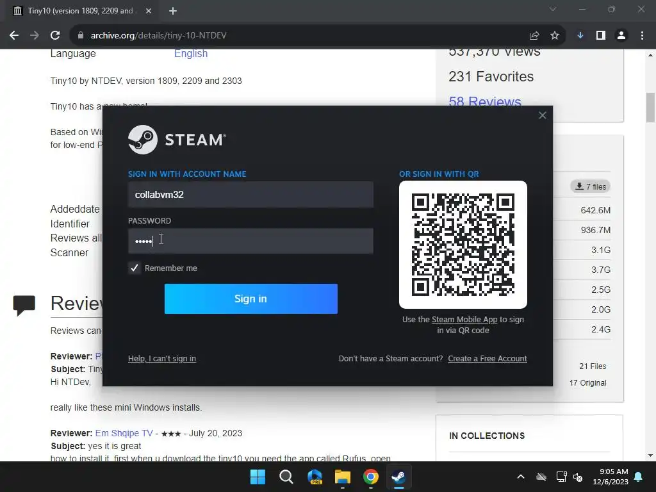This screenshot has width=656, height=492.
Task: Click the IN COLLECTIONS heading
Action: click(487, 436)
